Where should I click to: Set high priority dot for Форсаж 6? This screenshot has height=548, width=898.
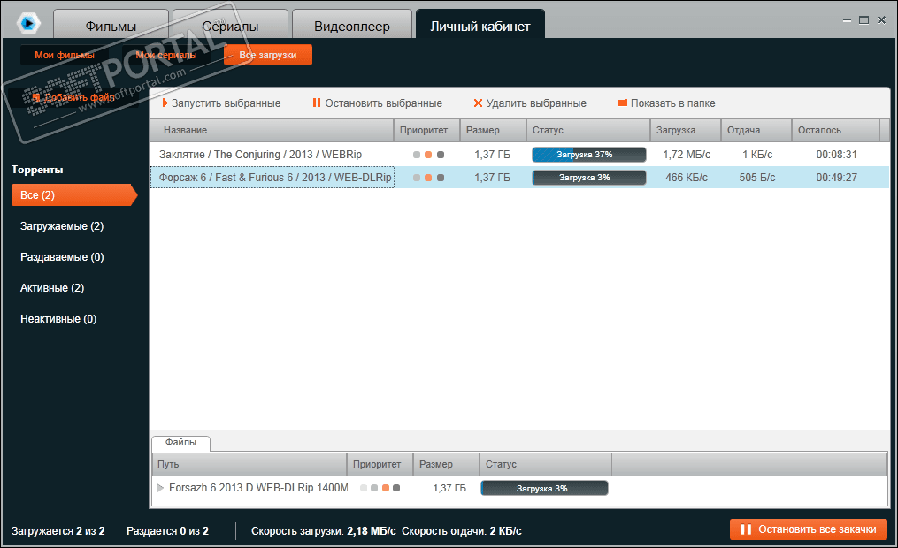(x=441, y=178)
